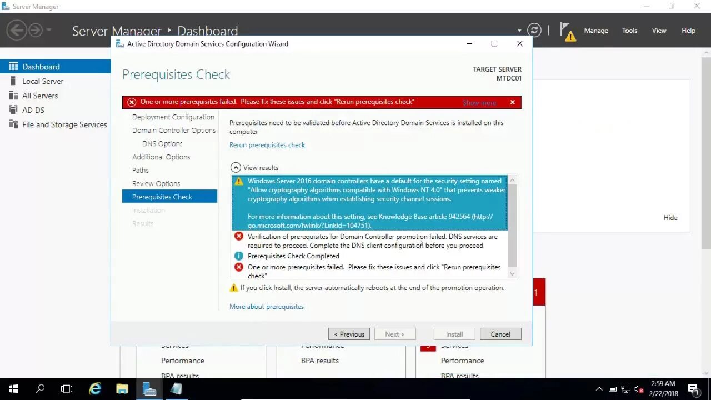Image resolution: width=711 pixels, height=400 pixels.
Task: Show hidden system tray icons
Action: coord(599,389)
